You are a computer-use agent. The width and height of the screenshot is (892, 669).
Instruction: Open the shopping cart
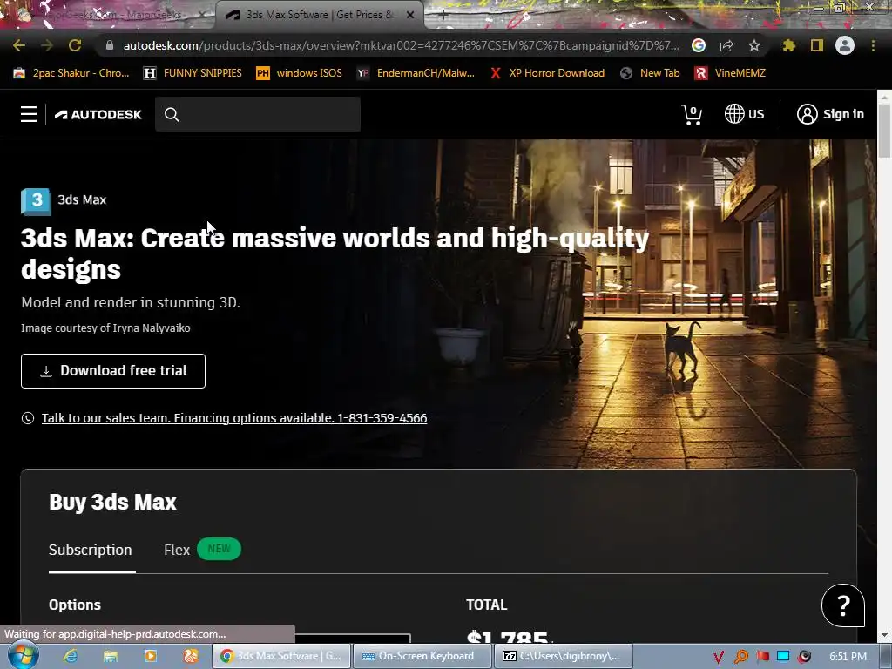coord(692,114)
